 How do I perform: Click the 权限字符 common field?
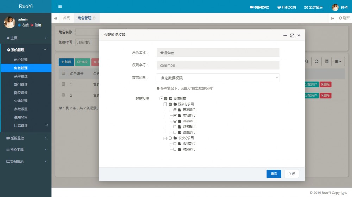pyautogui.click(x=218, y=65)
